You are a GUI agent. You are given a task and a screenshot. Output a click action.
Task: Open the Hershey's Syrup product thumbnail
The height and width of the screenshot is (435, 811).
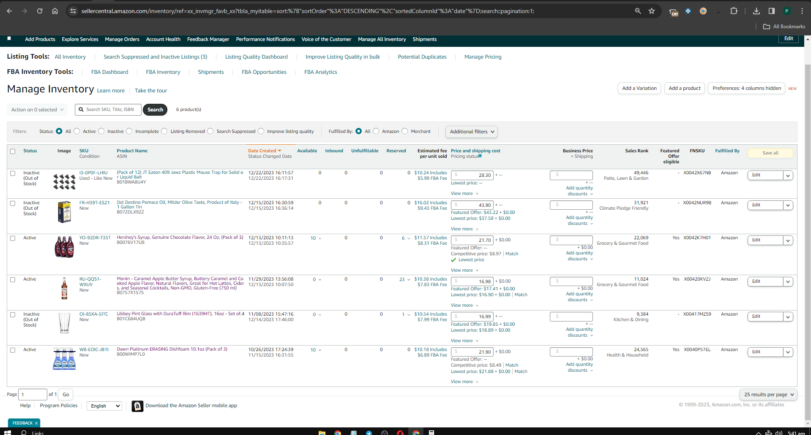[x=64, y=247]
